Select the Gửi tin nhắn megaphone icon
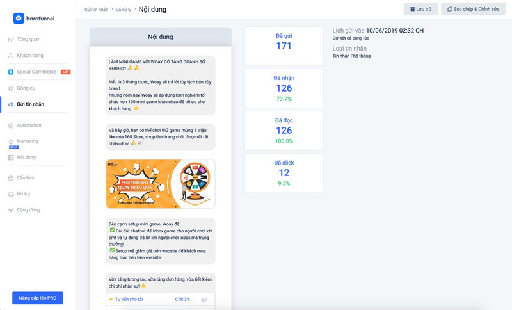The width and height of the screenshot is (512, 310). click(x=11, y=104)
